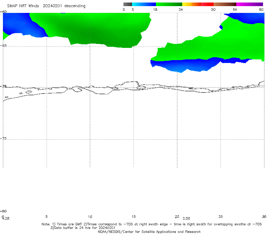This screenshot has width=267, height=234.
Task: Click the SMAP NRT Winds title text
Action: (x=23, y=6)
